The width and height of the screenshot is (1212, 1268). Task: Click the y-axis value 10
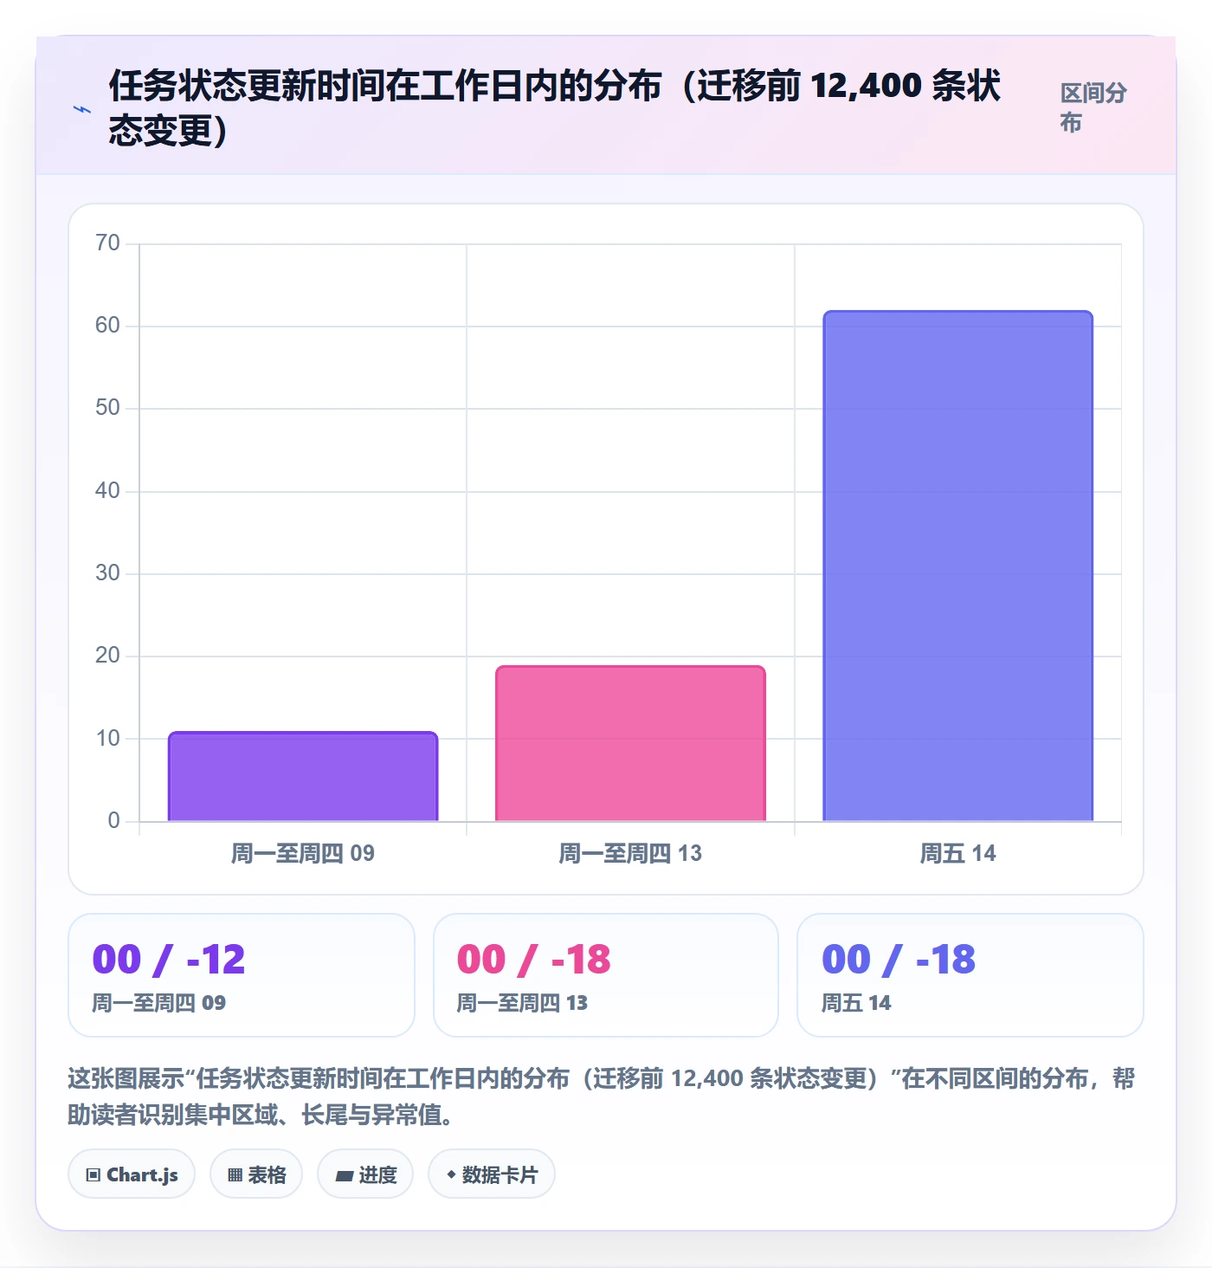pos(107,739)
